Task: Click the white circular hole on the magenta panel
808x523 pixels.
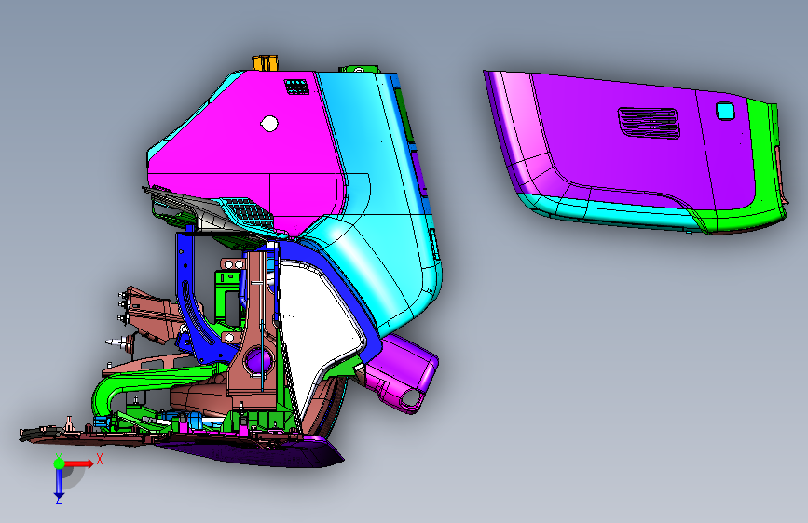Action: tap(269, 124)
